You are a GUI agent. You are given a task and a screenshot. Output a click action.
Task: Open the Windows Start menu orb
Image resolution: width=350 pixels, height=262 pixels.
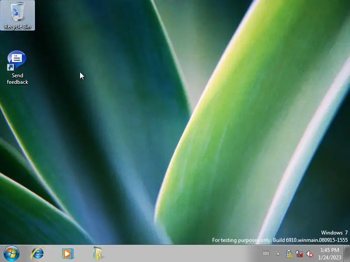pos(11,254)
